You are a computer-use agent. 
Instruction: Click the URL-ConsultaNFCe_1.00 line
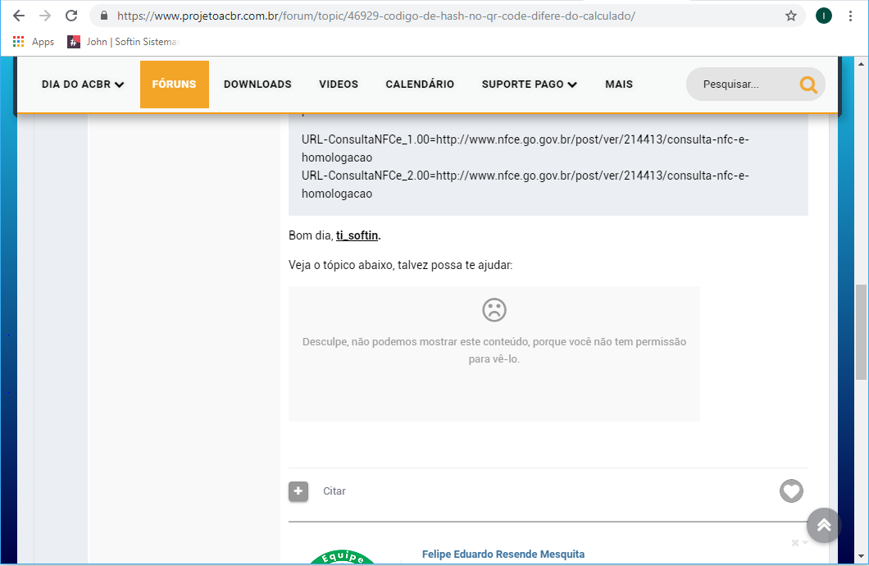[x=525, y=148]
